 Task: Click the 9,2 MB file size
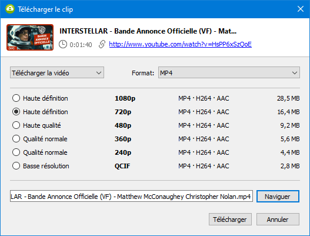(290, 125)
